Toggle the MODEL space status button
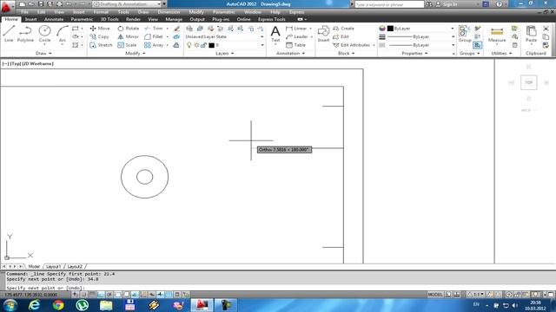Screen dimensions: 556x312 pos(435,295)
